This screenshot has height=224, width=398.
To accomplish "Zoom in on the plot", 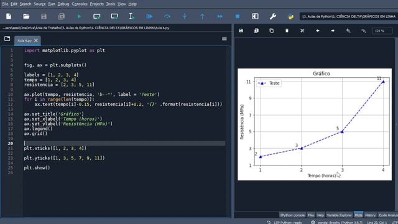I will coord(348,30).
